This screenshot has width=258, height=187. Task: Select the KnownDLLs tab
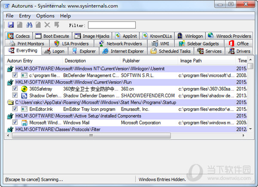pos(157,36)
